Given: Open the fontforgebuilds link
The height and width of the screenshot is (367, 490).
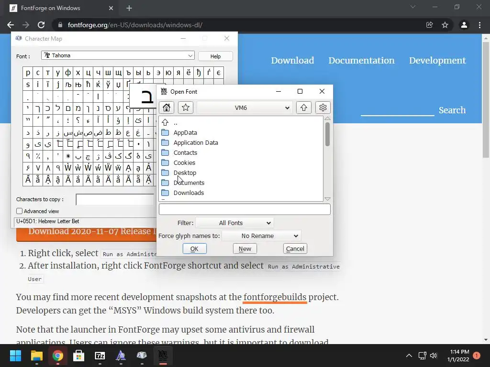Looking at the screenshot, I should click(x=275, y=297).
